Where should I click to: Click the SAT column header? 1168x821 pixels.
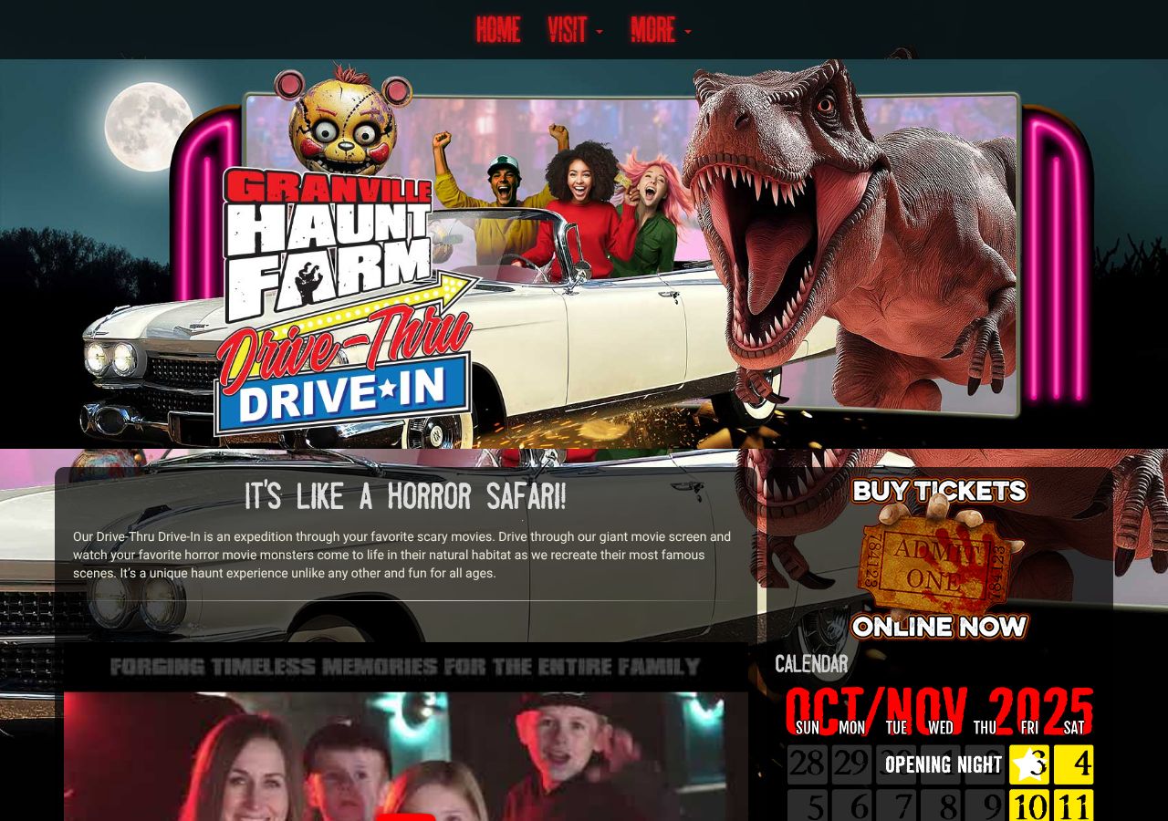coord(1074,728)
